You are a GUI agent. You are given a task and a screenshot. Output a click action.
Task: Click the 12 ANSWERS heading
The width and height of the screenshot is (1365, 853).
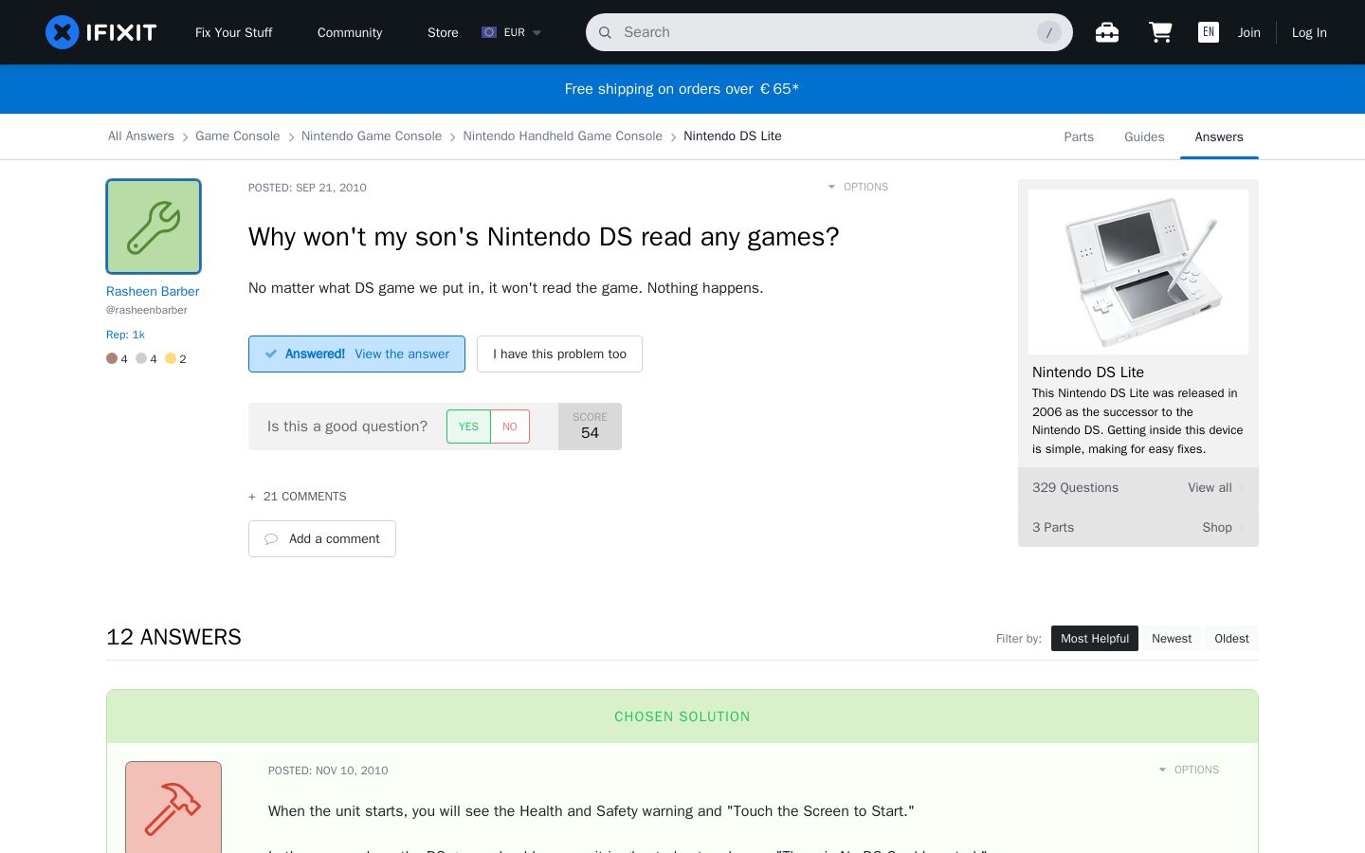[x=173, y=637]
